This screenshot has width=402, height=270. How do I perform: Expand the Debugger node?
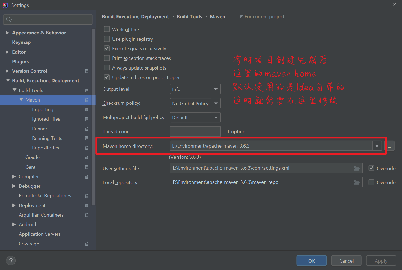14,186
